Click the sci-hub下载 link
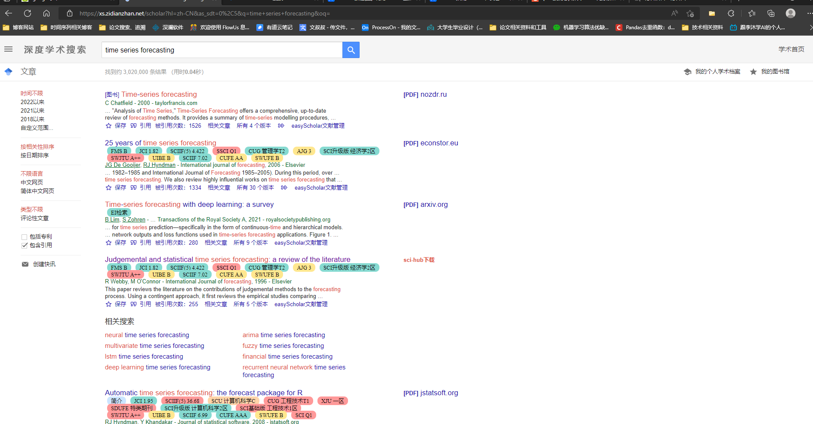 (x=419, y=260)
